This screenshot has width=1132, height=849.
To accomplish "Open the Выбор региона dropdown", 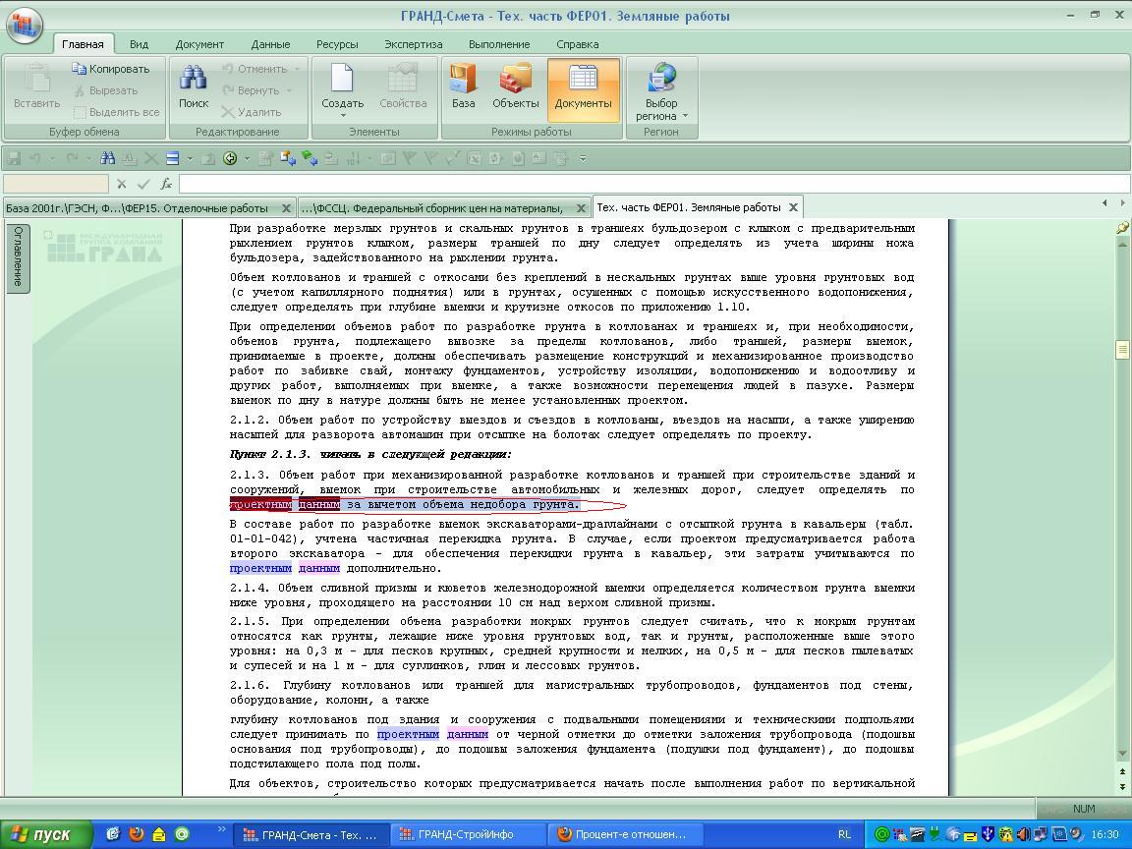I will pyautogui.click(x=661, y=91).
